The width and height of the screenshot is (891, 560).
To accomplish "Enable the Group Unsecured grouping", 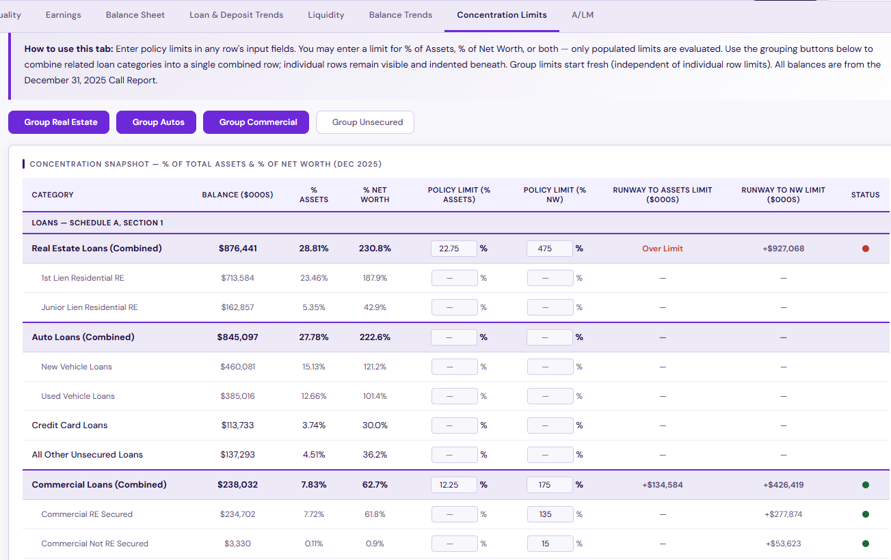I will point(367,122).
